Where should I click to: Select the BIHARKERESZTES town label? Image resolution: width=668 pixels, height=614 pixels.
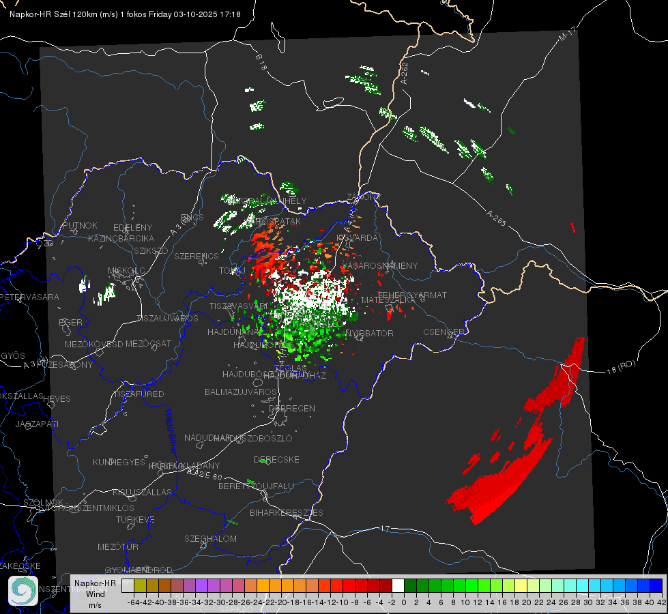pyautogui.click(x=287, y=512)
